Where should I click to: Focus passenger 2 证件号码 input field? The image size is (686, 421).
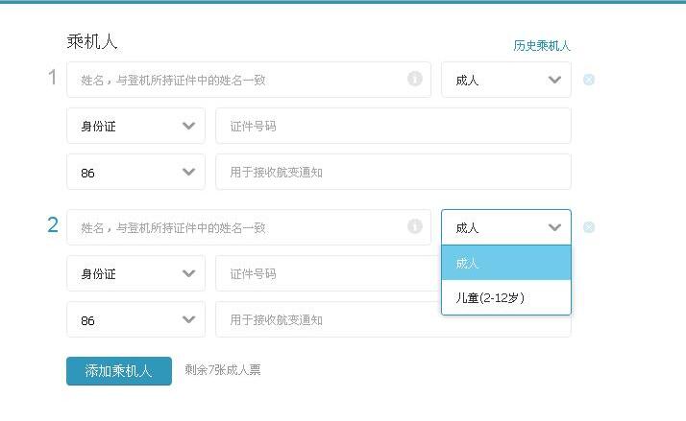(329, 273)
